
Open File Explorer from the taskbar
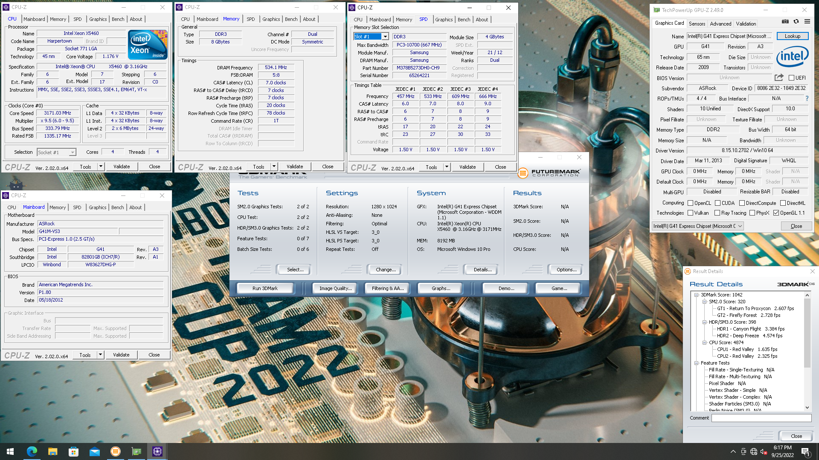52,451
